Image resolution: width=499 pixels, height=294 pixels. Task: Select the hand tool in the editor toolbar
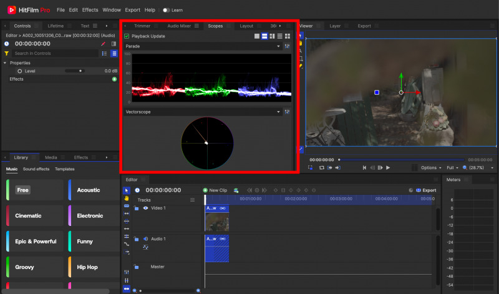click(127, 198)
